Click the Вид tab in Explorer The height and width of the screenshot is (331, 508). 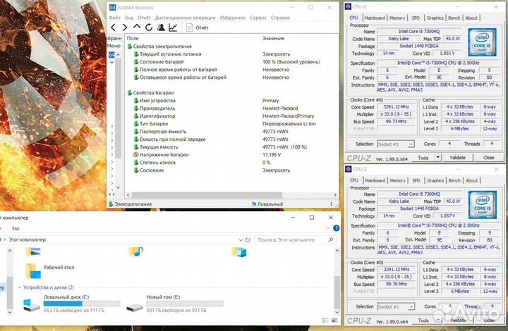[16, 228]
